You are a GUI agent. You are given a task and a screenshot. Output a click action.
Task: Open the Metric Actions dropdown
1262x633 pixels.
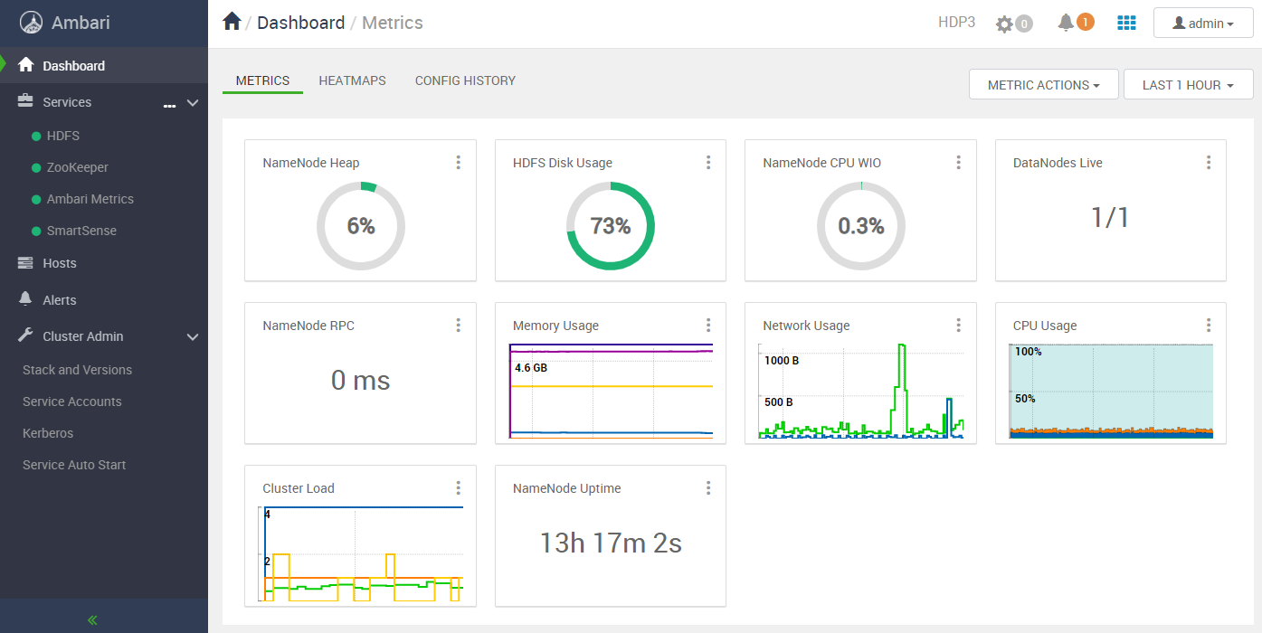pos(1044,84)
